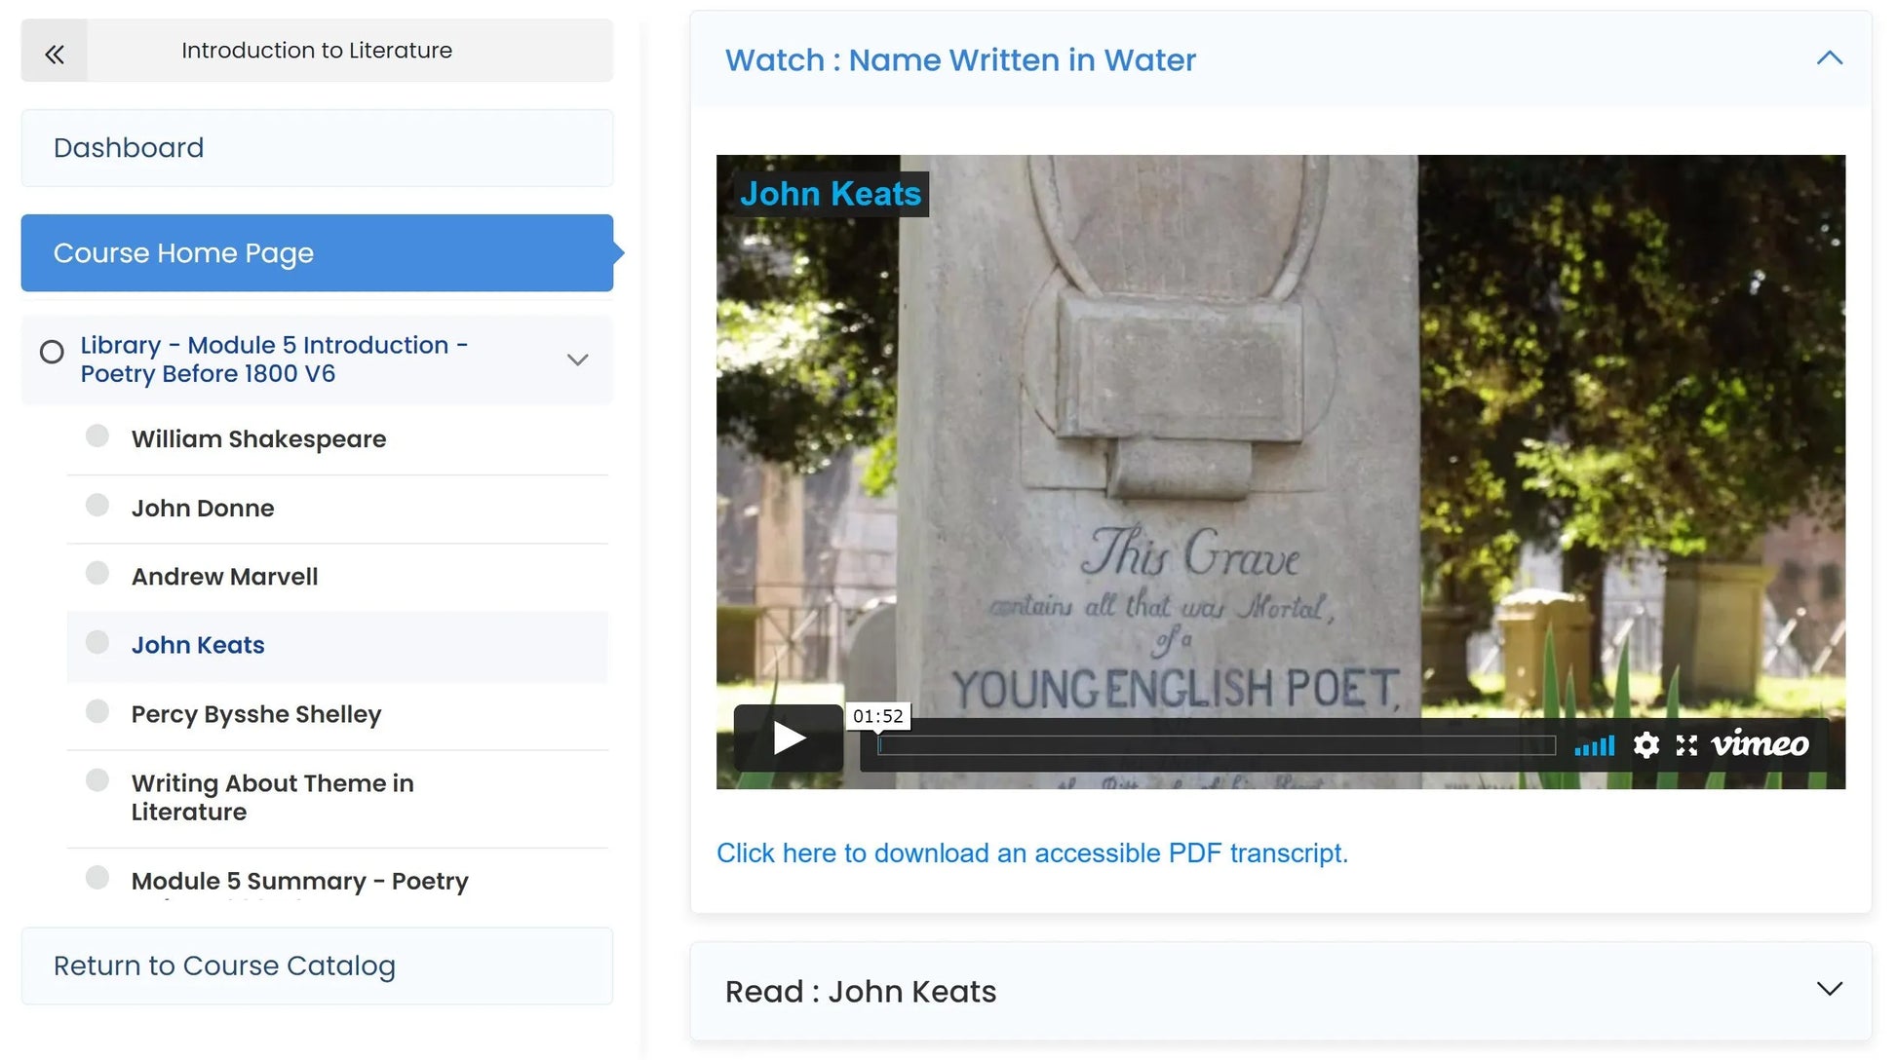Download the accessible PDF transcript

1031,853
